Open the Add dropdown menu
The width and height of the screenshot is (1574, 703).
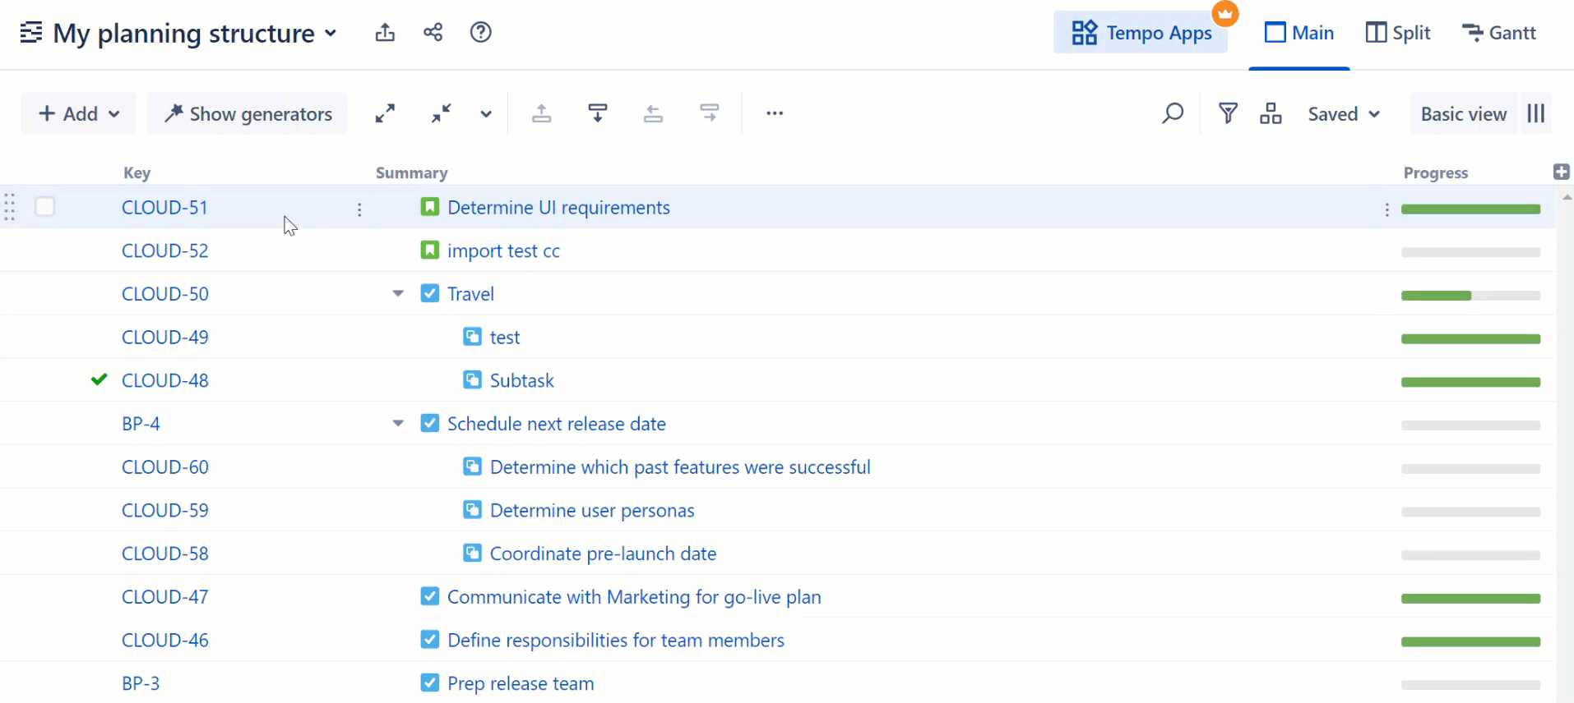click(x=79, y=113)
